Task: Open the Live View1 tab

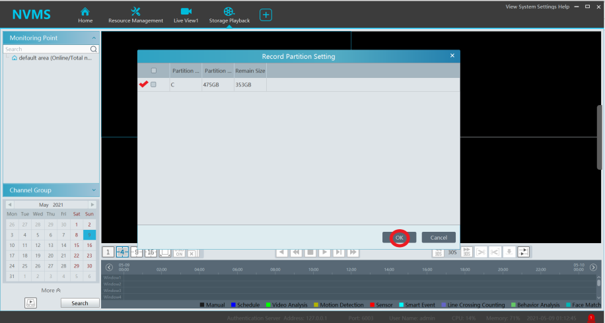Action: 186,15
